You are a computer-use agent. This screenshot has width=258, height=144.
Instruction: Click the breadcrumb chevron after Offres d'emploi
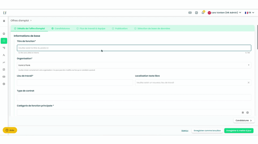point(31,20)
